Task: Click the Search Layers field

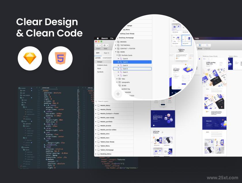Action: [x=114, y=101]
